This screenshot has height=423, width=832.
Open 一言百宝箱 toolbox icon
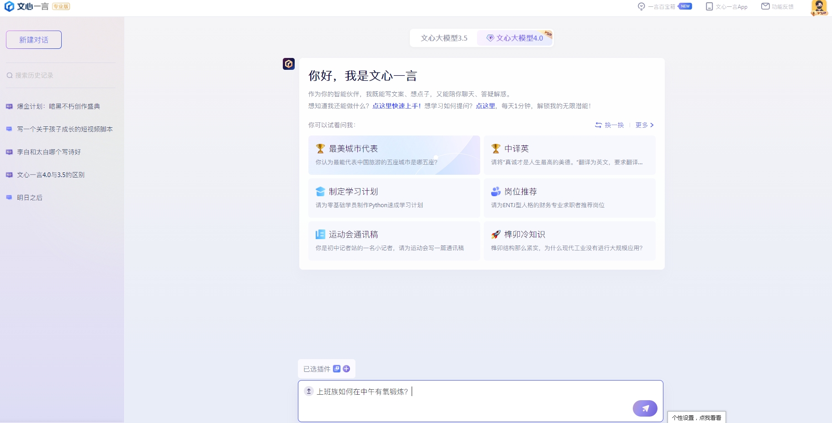pos(641,6)
